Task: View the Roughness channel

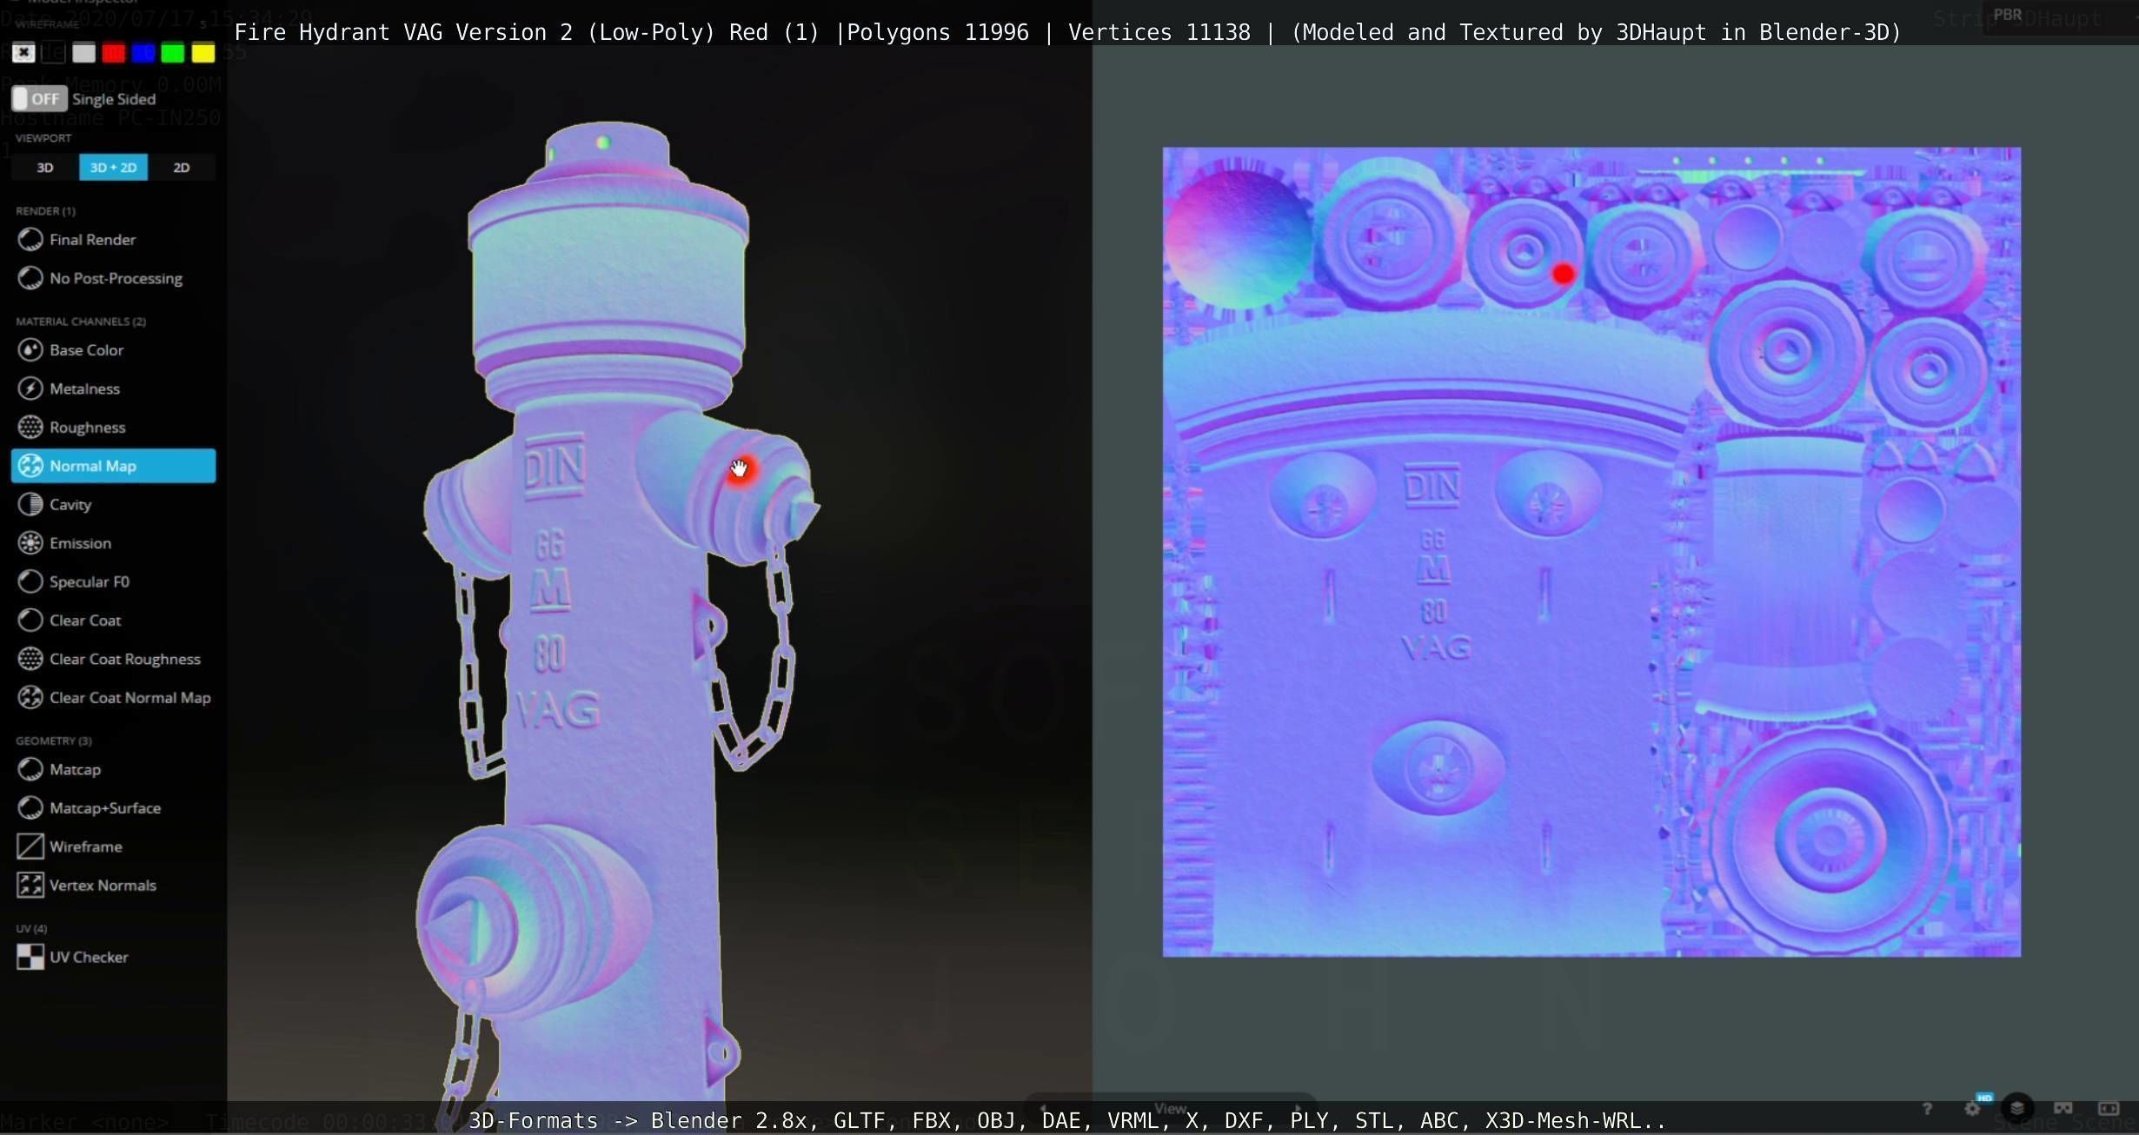Action: click(x=113, y=428)
